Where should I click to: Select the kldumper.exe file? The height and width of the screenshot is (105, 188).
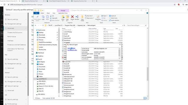pyautogui.click(x=68, y=75)
